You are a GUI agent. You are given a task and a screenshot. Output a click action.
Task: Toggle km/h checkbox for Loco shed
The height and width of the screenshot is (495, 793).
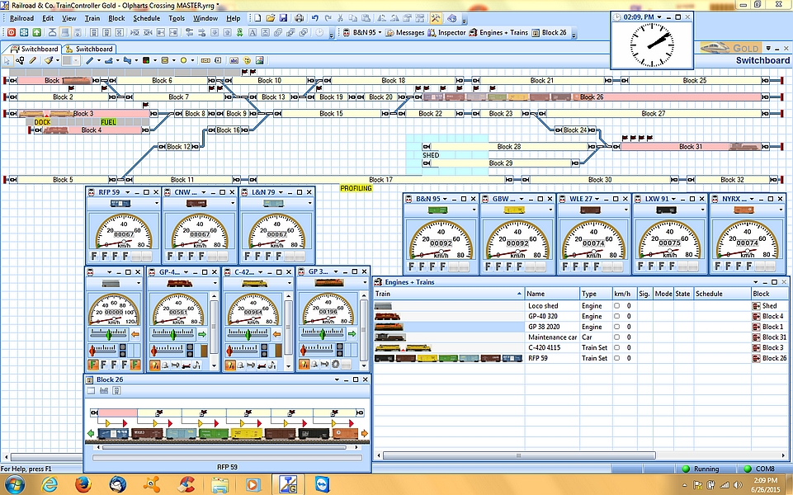tap(616, 305)
